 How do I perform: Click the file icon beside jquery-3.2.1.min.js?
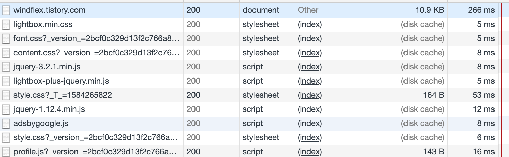click(6, 67)
